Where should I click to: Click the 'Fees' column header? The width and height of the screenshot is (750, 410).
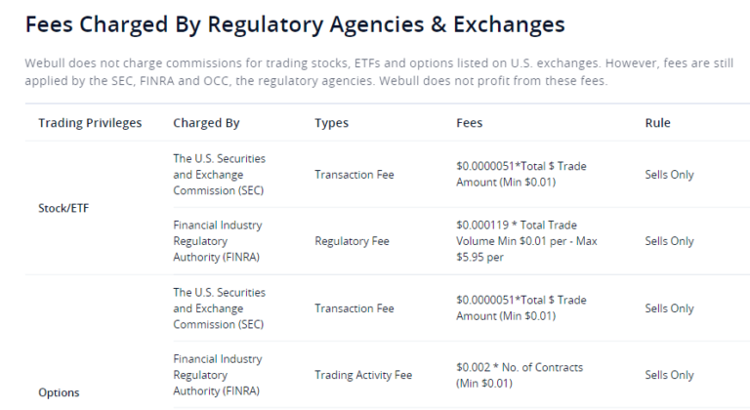(469, 123)
